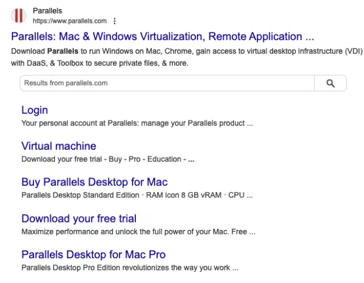Click the https://www.parallels.com URL text
The height and width of the screenshot is (283, 364).
coord(70,21)
